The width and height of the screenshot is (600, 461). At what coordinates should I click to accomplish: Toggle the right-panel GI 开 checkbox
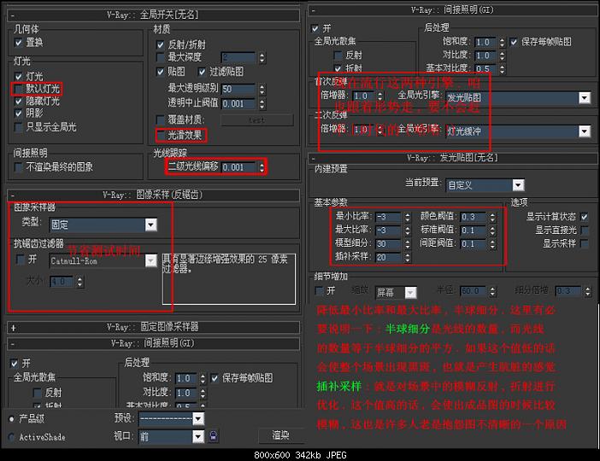point(315,29)
